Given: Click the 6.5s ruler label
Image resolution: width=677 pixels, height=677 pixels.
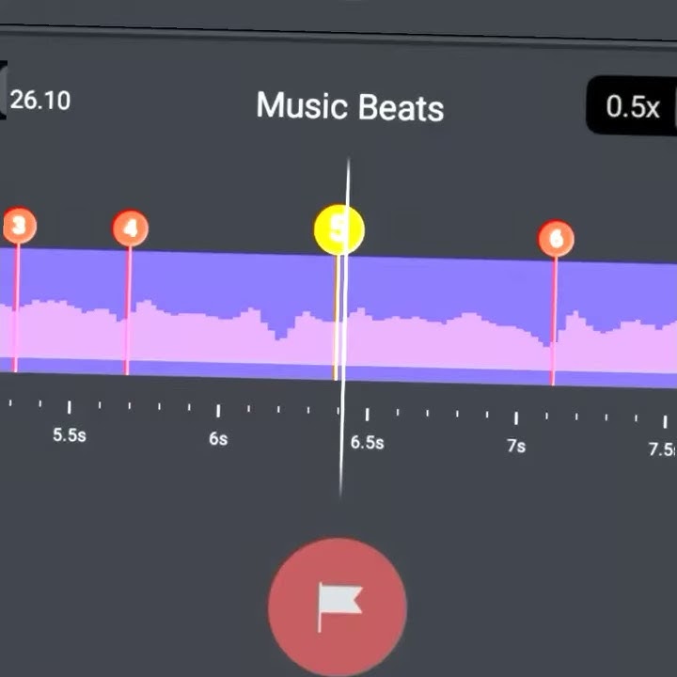Looking at the screenshot, I should pos(367,443).
